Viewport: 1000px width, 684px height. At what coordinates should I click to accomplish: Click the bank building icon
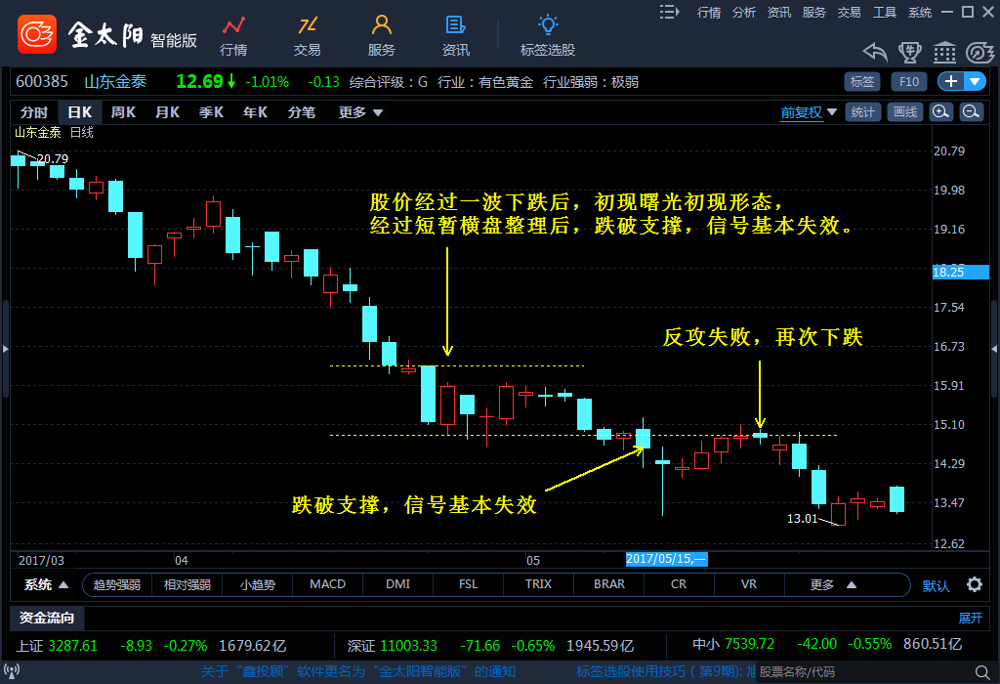click(x=944, y=53)
